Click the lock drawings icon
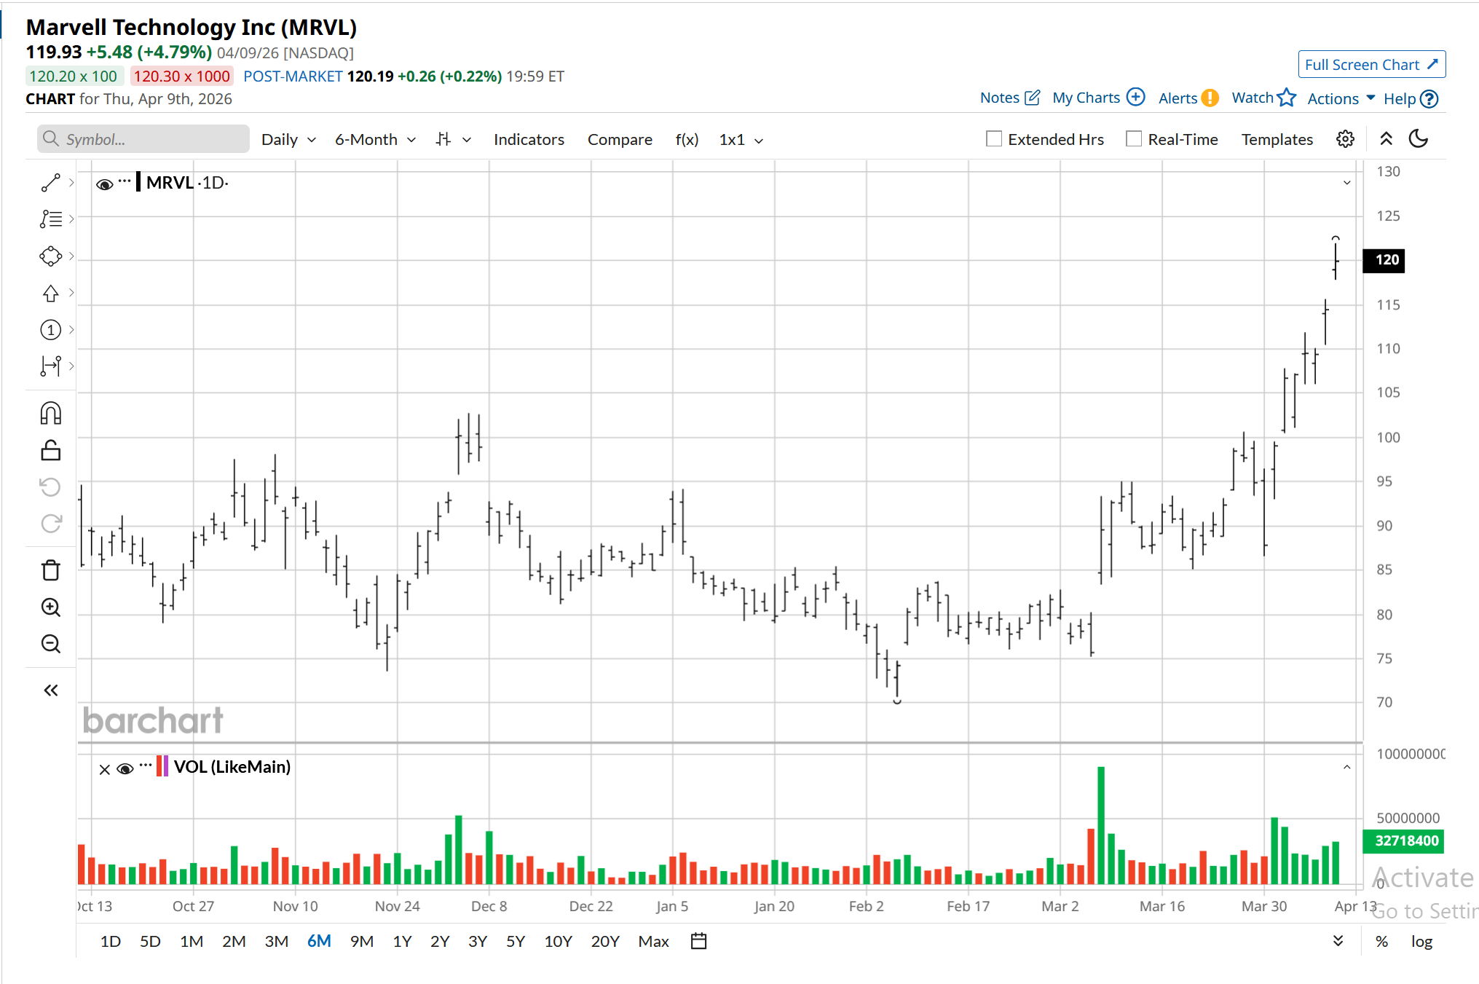This screenshot has height=984, width=1479. click(50, 450)
